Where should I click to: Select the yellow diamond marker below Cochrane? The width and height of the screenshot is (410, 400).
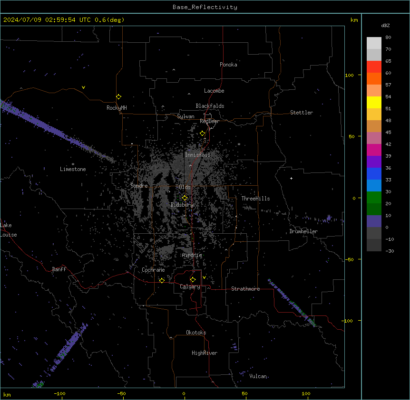(162, 280)
